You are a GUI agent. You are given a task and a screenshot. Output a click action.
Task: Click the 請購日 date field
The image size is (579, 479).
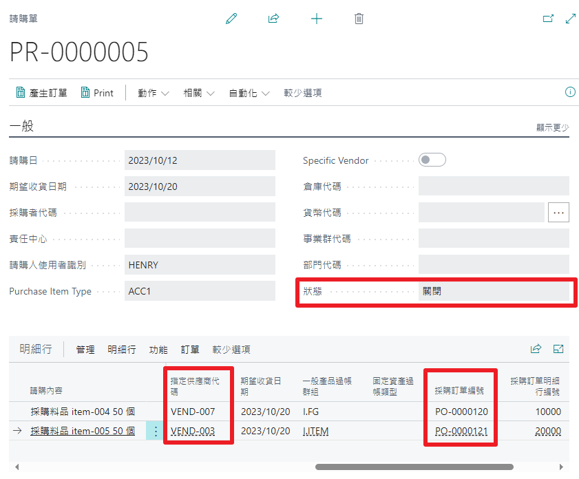pyautogui.click(x=200, y=160)
